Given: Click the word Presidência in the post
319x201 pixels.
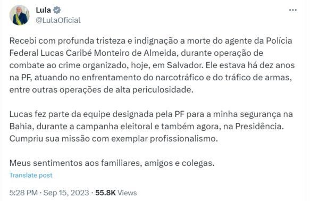Looking at the screenshot, I should (x=259, y=127).
